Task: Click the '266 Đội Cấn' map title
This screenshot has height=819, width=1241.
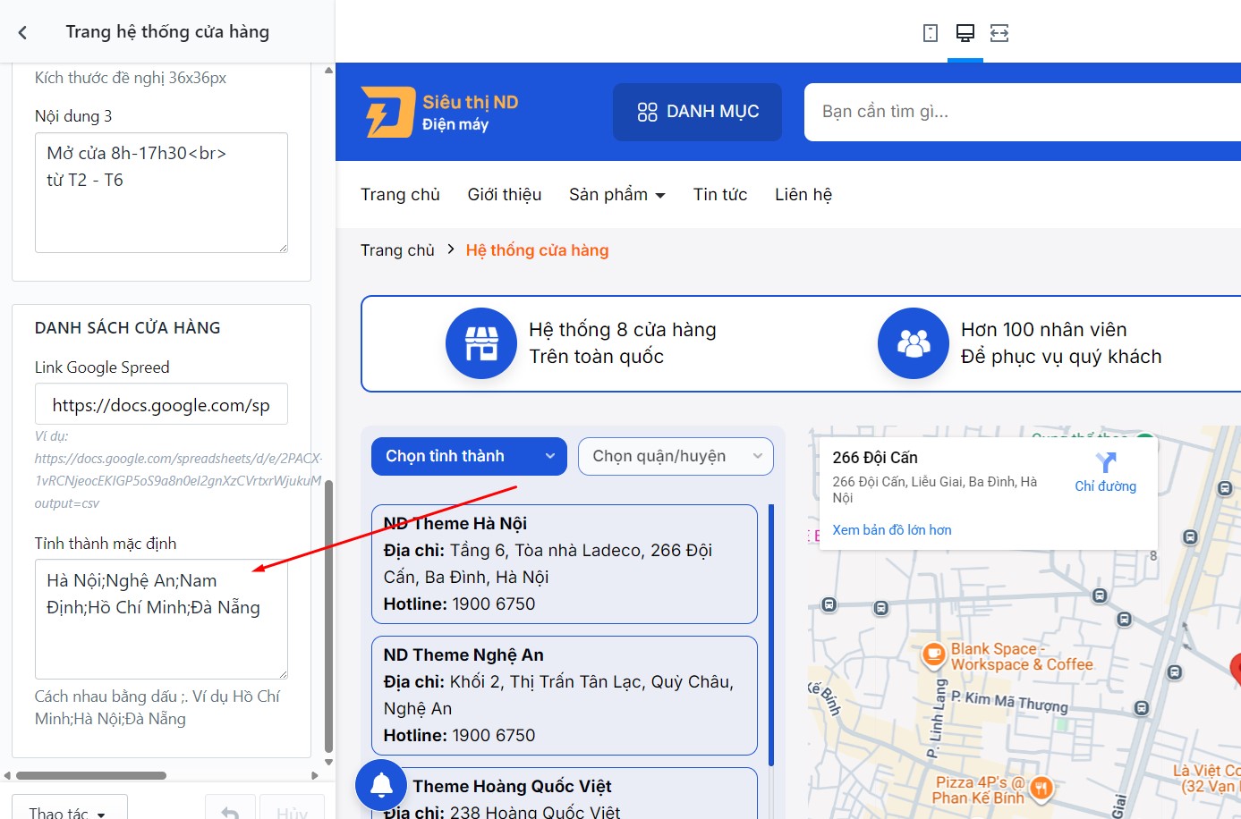Action: [875, 458]
